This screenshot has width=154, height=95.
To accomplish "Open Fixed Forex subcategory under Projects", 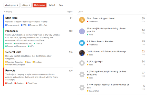I will pyautogui.click(x=32, y=83).
